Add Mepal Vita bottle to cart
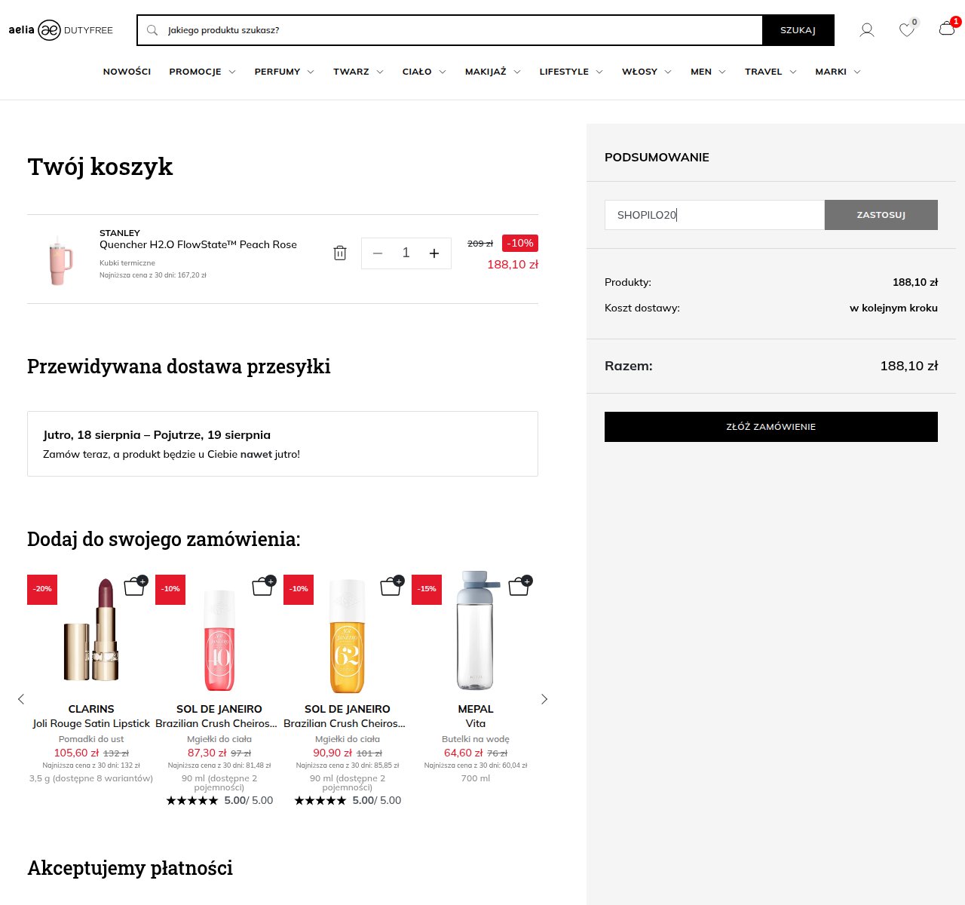The height and width of the screenshot is (905, 965). [519, 586]
